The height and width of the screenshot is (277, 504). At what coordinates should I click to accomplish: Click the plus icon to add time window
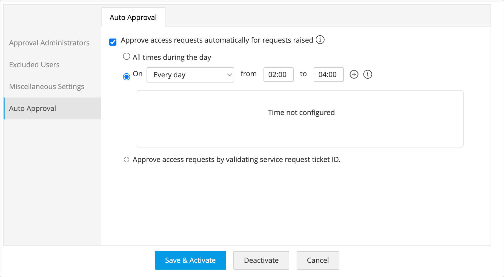click(354, 74)
